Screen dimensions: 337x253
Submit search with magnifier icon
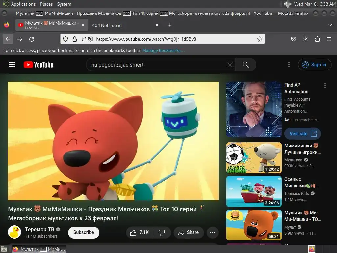click(x=246, y=65)
